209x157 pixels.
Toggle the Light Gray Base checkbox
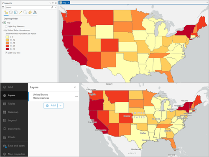click(x=6, y=53)
